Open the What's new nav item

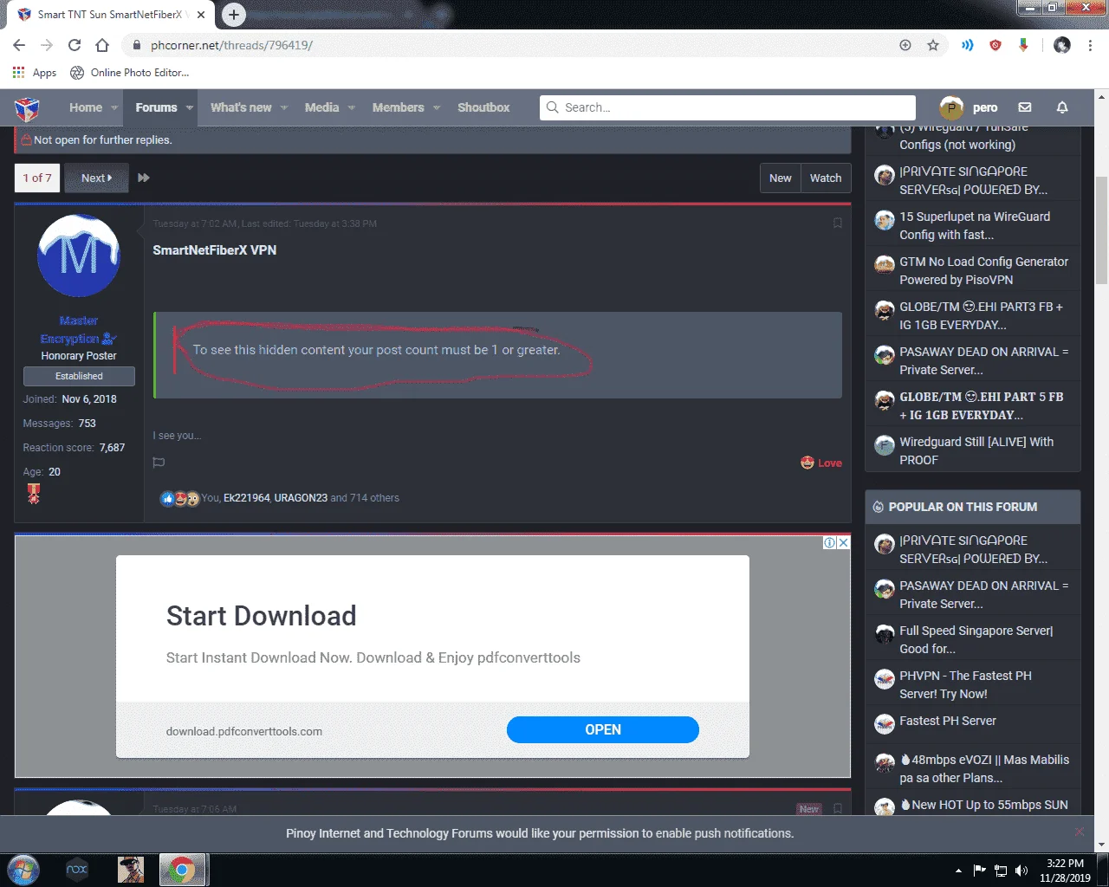point(241,107)
